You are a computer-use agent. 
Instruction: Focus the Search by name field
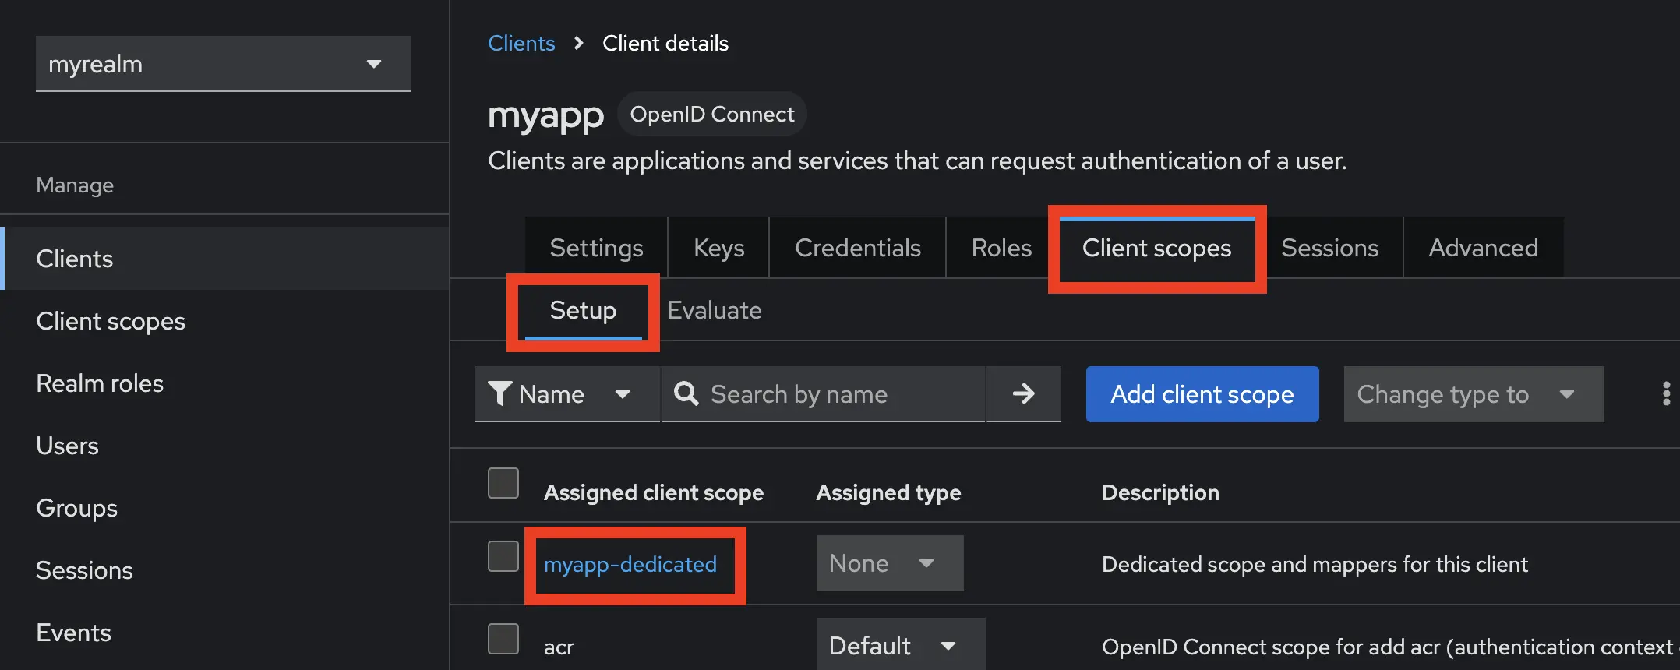(823, 393)
